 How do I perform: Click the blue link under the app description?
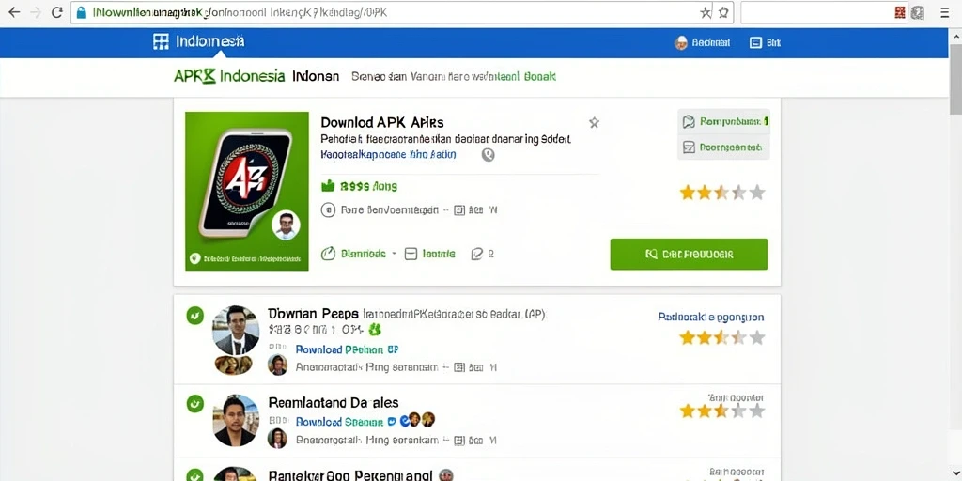pyautogui.click(x=388, y=155)
